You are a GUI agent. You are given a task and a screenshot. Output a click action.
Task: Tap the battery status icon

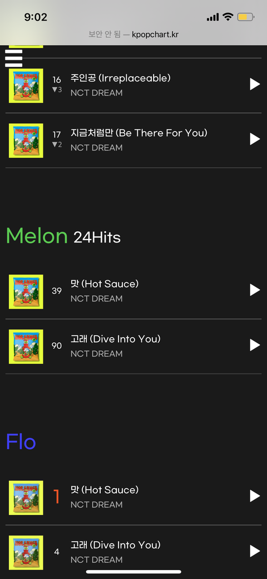click(x=246, y=17)
